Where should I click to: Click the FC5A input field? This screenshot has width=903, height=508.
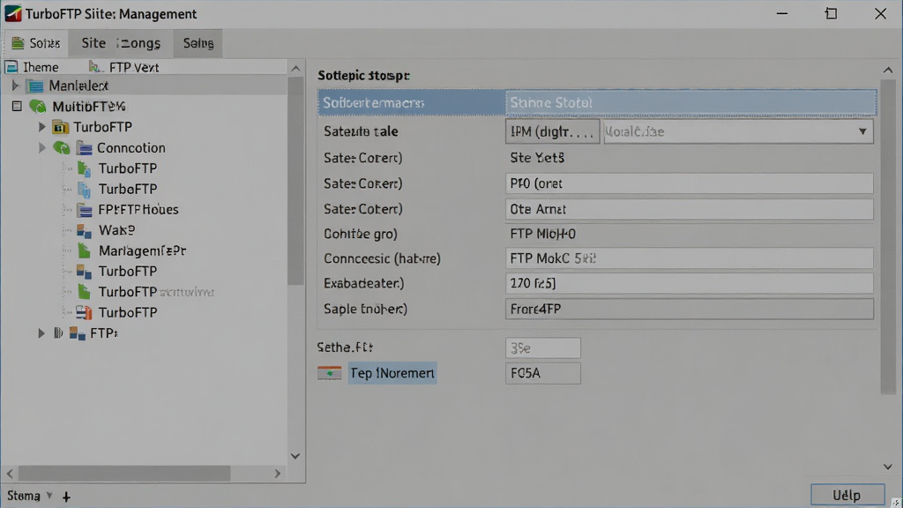coord(543,373)
